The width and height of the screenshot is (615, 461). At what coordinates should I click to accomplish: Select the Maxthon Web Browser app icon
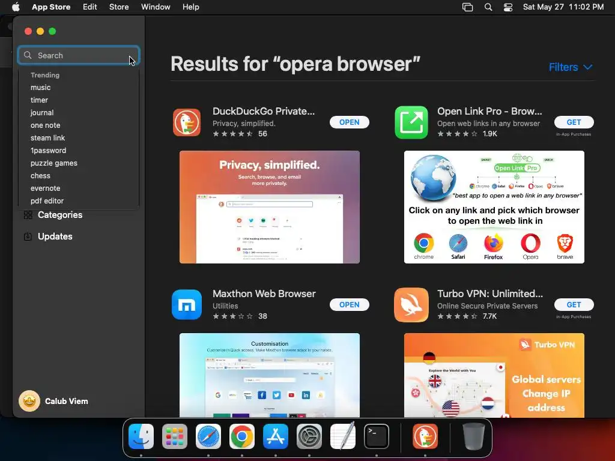click(x=187, y=304)
